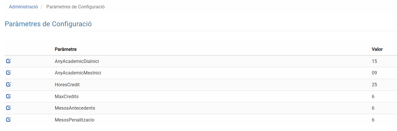Click edit icon for AnyAcademicDiaInici
The width and height of the screenshot is (397, 131).
click(8, 61)
